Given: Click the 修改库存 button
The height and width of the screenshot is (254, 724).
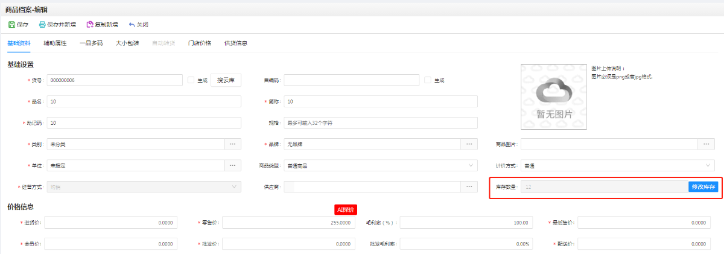Looking at the screenshot, I should (703, 187).
